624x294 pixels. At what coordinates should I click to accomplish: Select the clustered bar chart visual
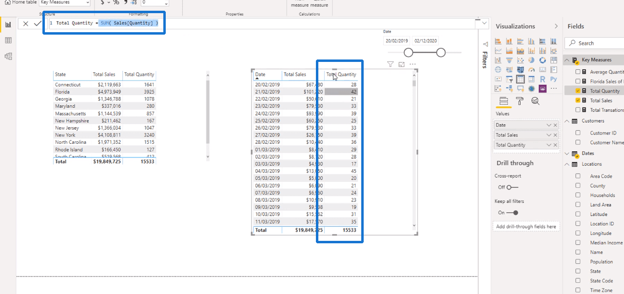point(520,41)
